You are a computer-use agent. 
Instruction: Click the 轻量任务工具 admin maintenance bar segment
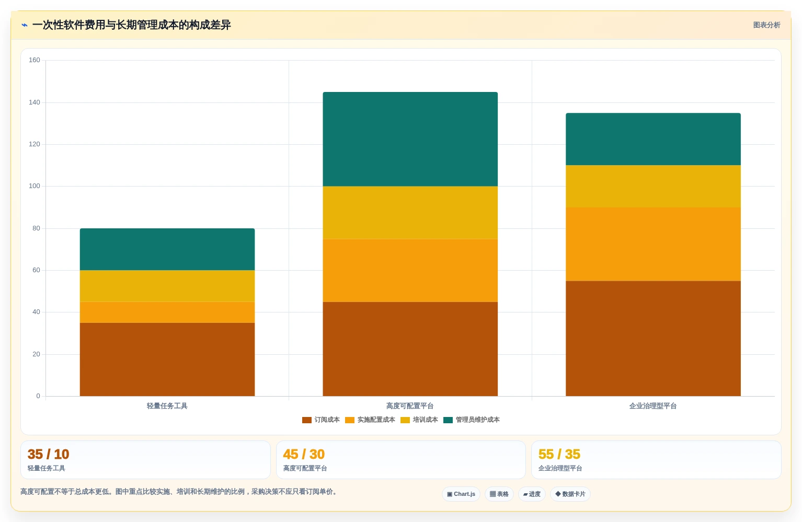pos(167,249)
